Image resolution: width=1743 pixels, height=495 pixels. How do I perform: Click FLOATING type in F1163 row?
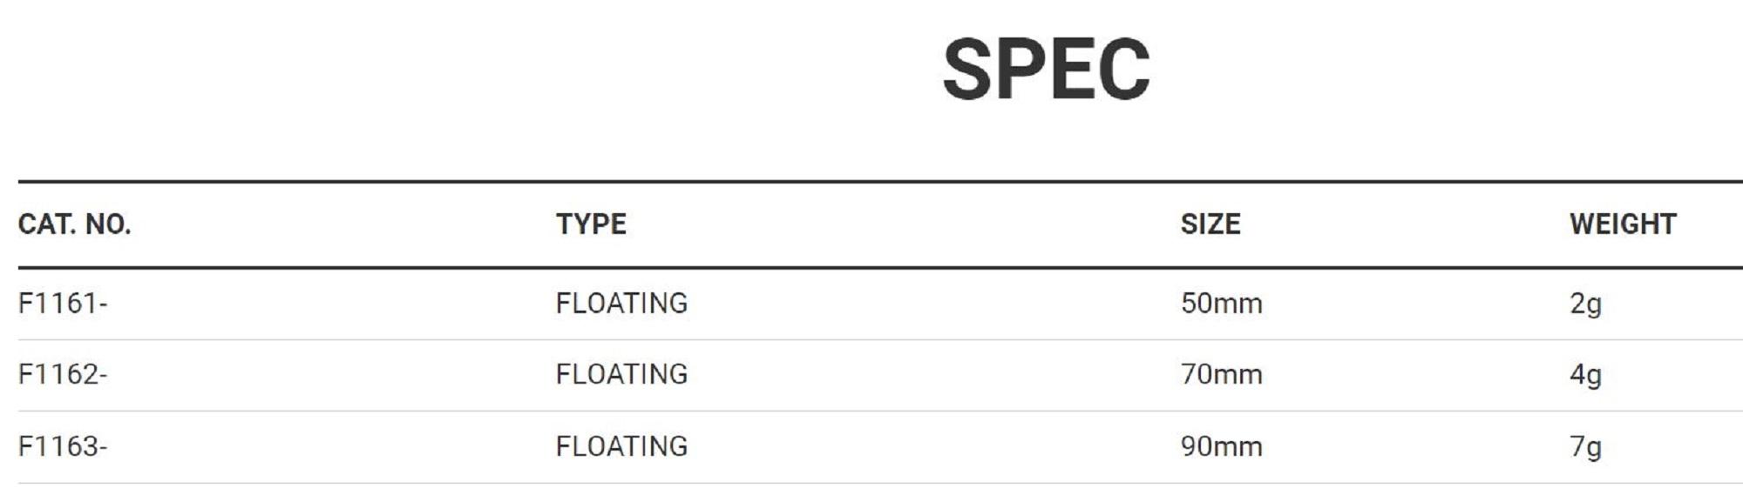click(621, 446)
